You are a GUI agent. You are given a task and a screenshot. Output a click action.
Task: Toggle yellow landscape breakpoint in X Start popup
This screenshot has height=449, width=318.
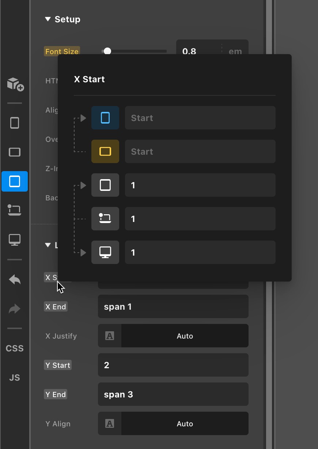(x=105, y=151)
